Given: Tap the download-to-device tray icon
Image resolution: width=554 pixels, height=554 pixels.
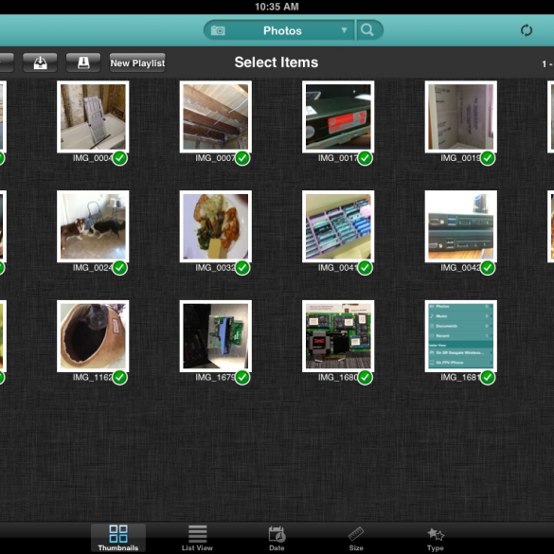Looking at the screenshot, I should (40, 63).
